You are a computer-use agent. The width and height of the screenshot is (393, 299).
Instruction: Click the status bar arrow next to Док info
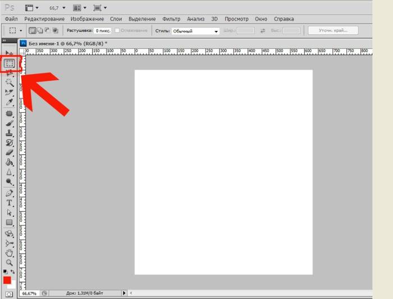[124, 293]
